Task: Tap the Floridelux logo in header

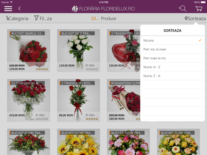Action: (103, 9)
